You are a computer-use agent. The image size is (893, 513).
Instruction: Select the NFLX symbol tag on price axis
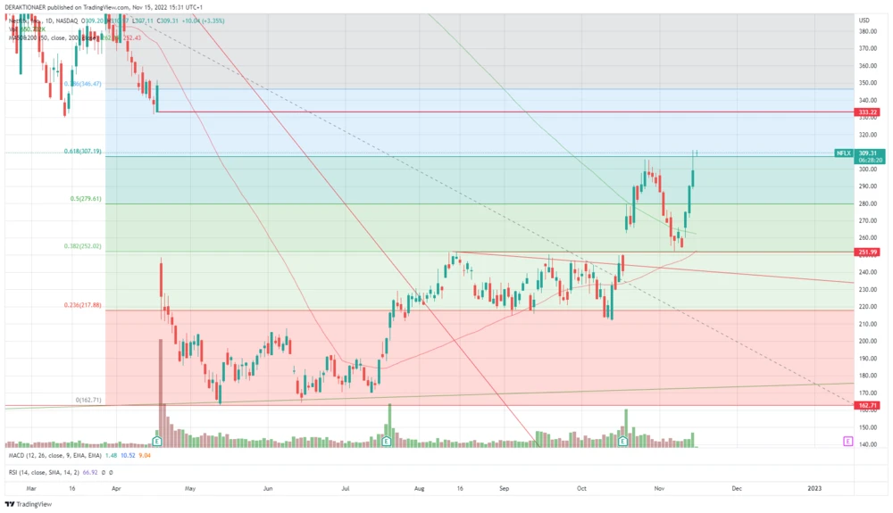[844, 153]
